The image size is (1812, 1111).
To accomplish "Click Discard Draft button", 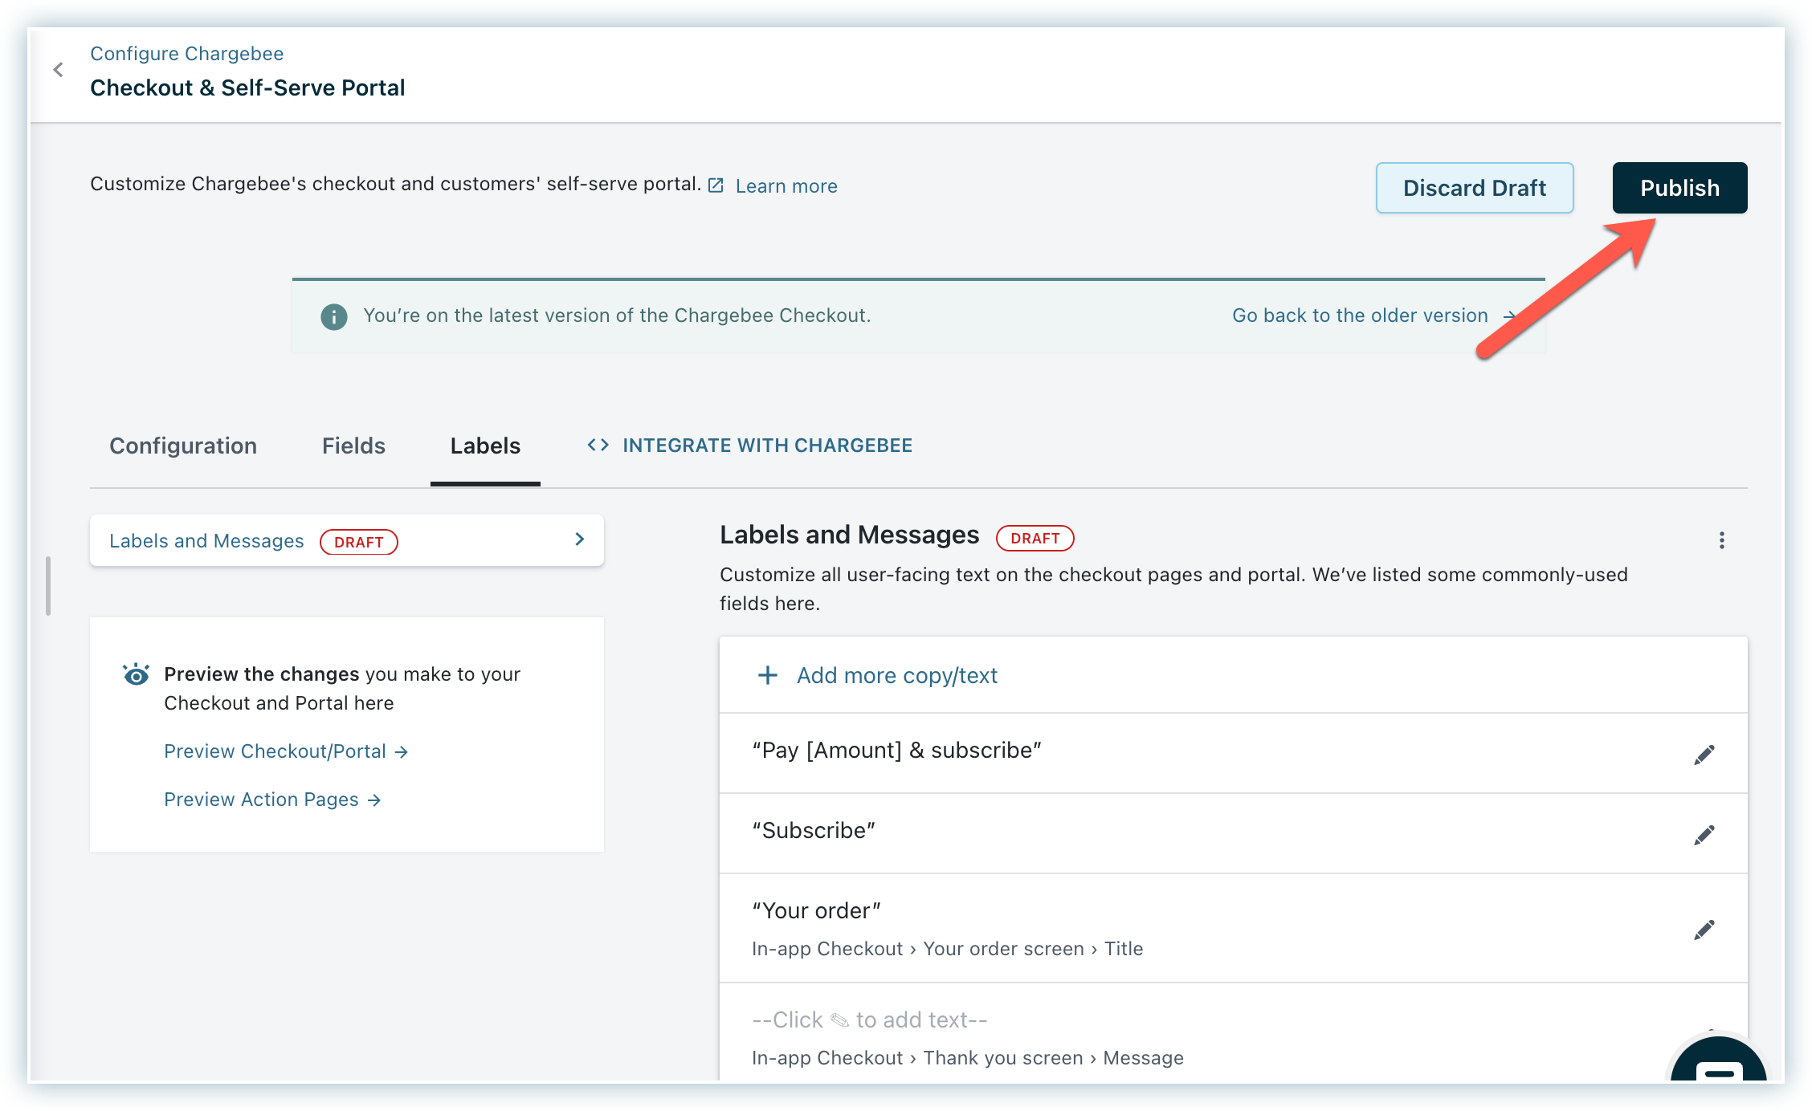I will (1474, 188).
